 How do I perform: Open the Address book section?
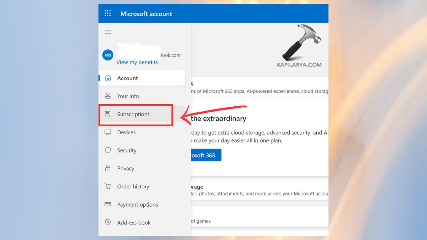tap(134, 222)
